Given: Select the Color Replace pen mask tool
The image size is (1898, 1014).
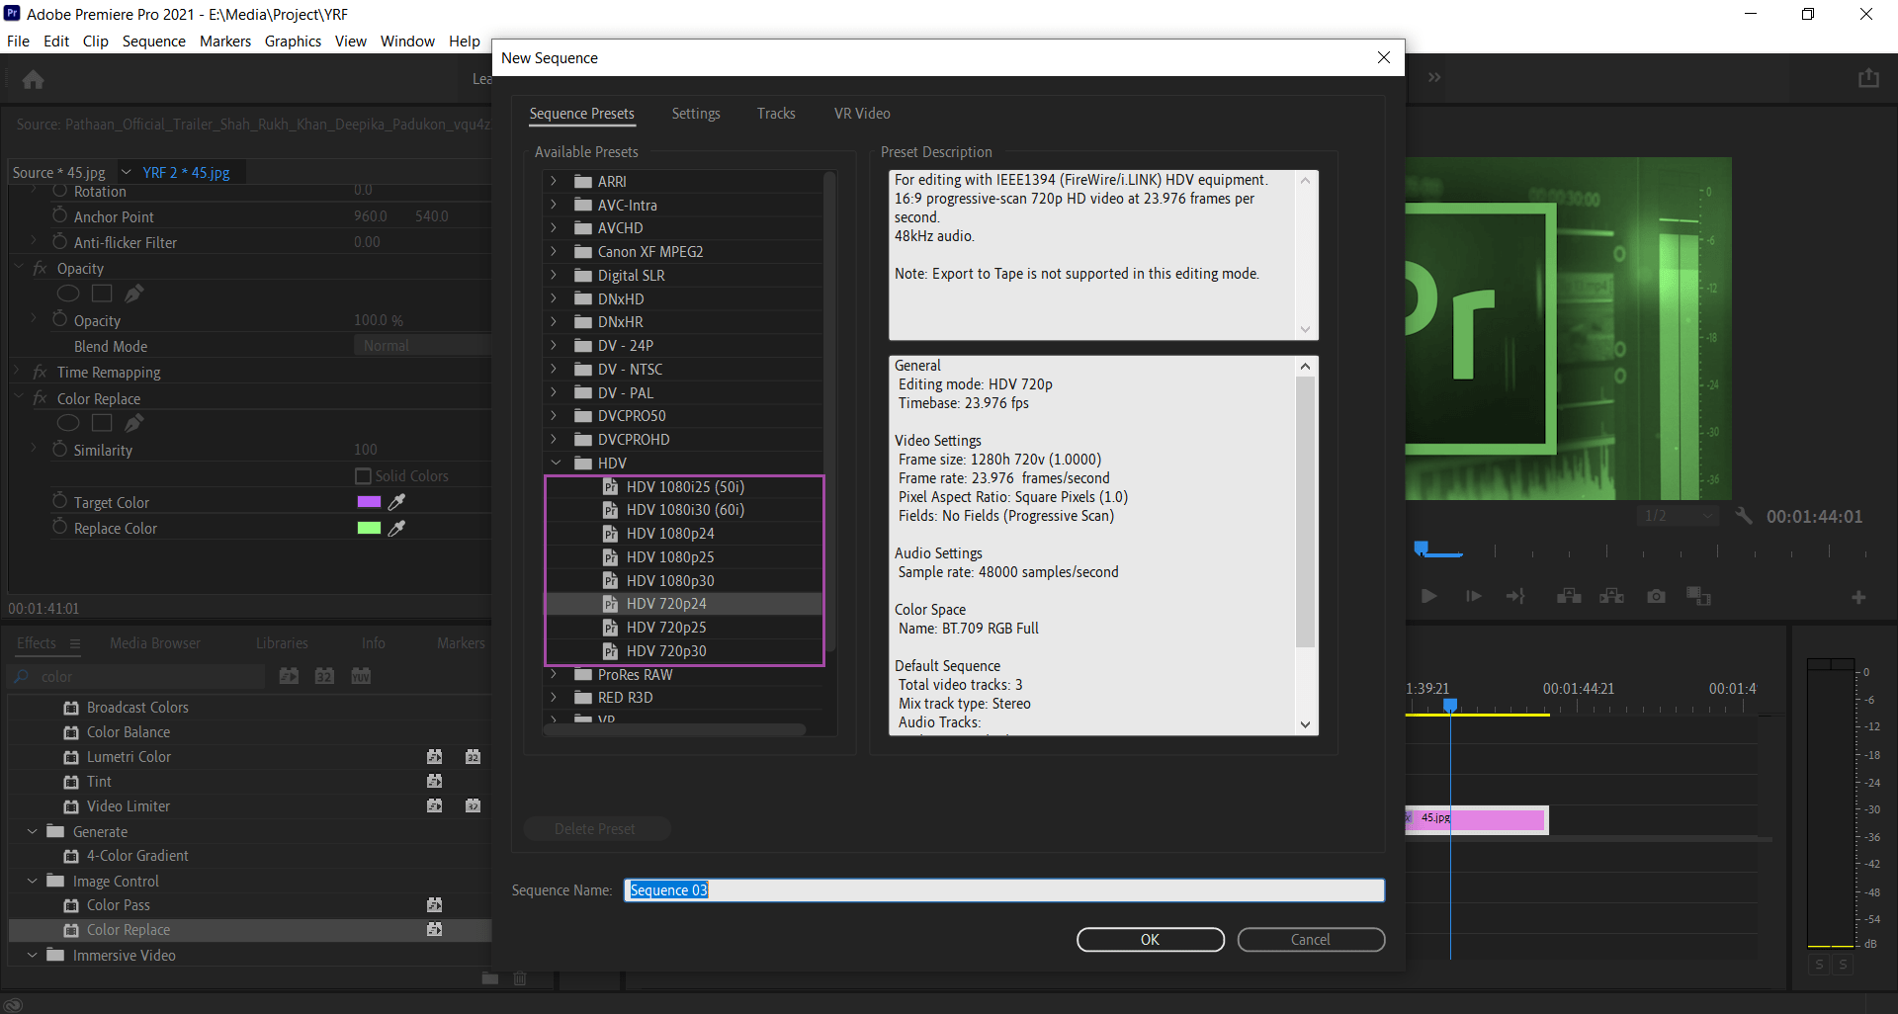Looking at the screenshot, I should (x=134, y=423).
